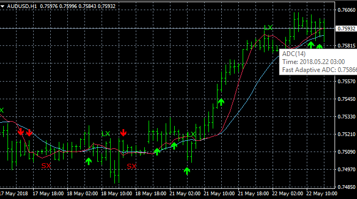
Task: Click the green up arrow left of the rightmost one
Action: [311, 45]
